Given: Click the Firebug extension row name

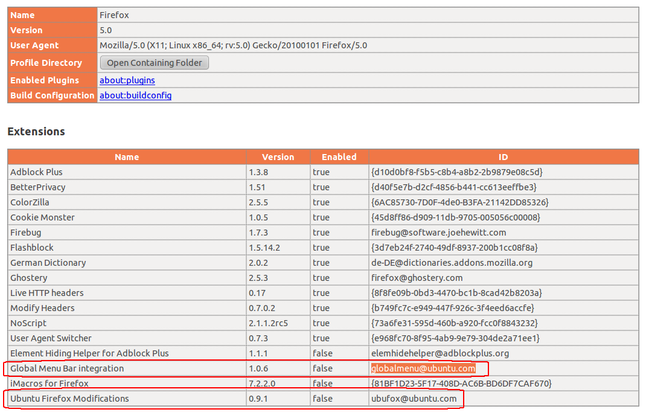Looking at the screenshot, I should (26, 233).
